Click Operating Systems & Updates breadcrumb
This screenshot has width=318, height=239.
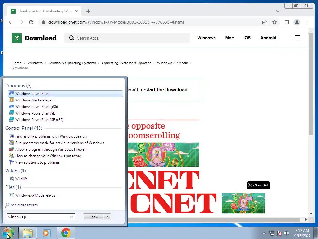tap(126, 63)
